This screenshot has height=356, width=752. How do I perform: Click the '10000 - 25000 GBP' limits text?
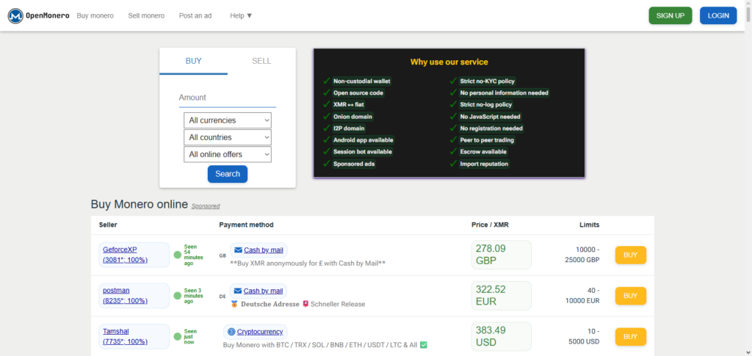pyautogui.click(x=582, y=255)
